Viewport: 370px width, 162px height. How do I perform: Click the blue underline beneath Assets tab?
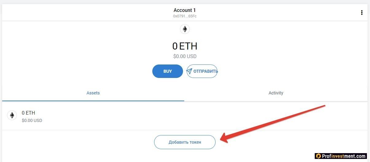(x=93, y=101)
